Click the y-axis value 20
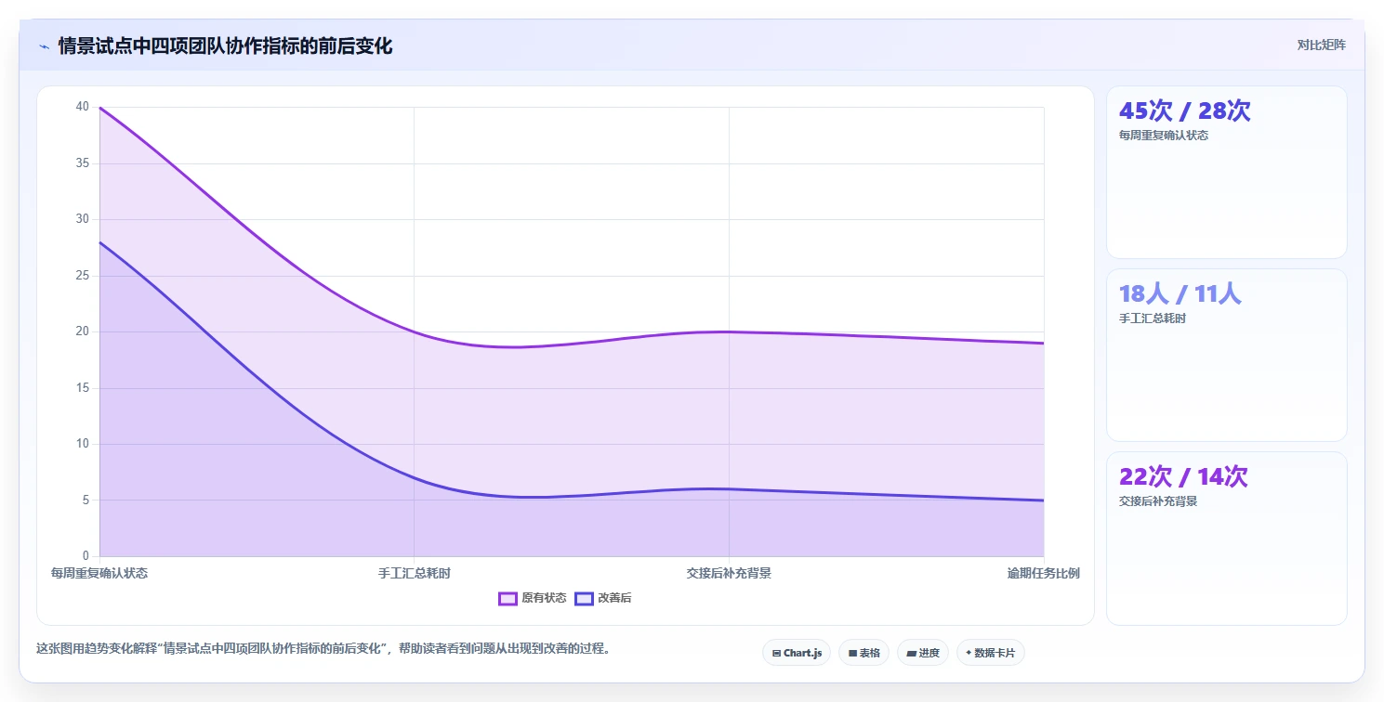This screenshot has width=1384, height=702. 83,331
